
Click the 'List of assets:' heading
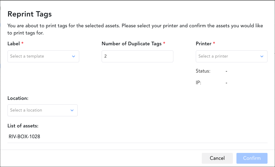(23, 126)
